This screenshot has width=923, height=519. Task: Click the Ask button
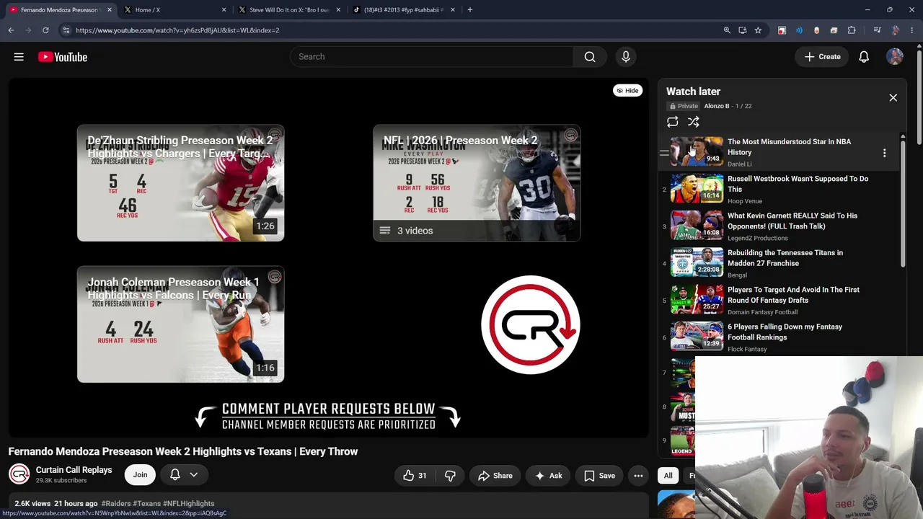pyautogui.click(x=549, y=476)
